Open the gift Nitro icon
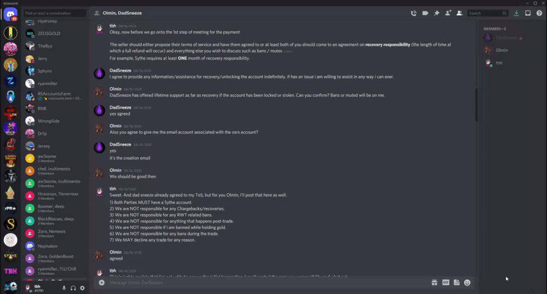The image size is (547, 294). (434, 283)
